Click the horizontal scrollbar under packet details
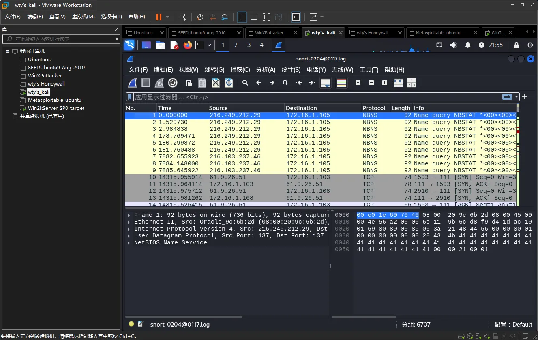 (184, 317)
